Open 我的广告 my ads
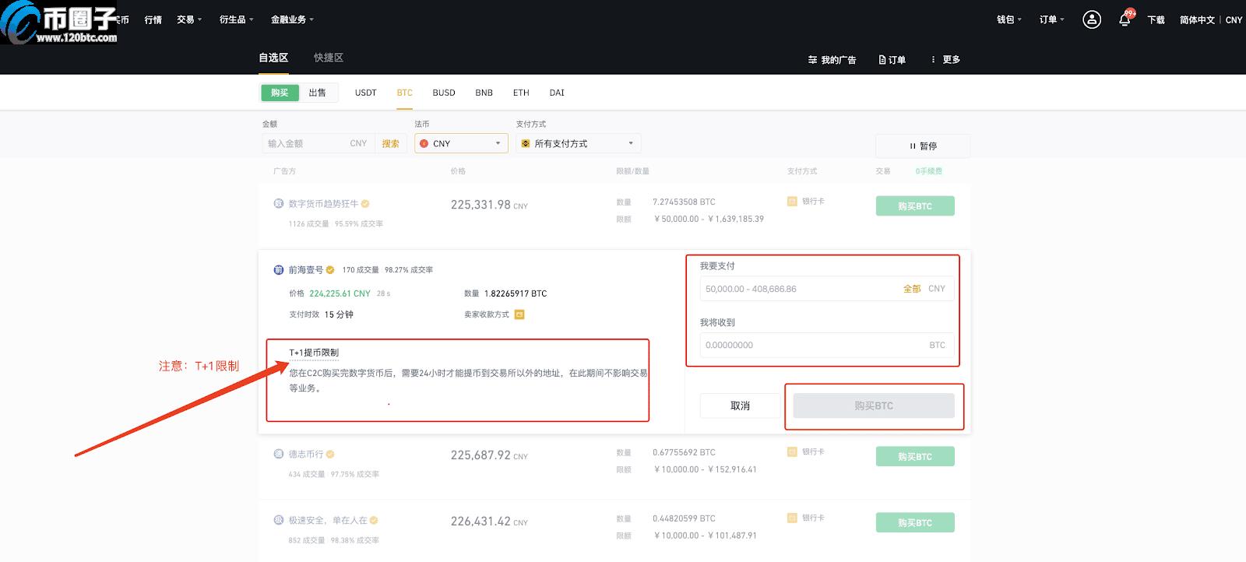The image size is (1246, 562). pyautogui.click(x=832, y=60)
